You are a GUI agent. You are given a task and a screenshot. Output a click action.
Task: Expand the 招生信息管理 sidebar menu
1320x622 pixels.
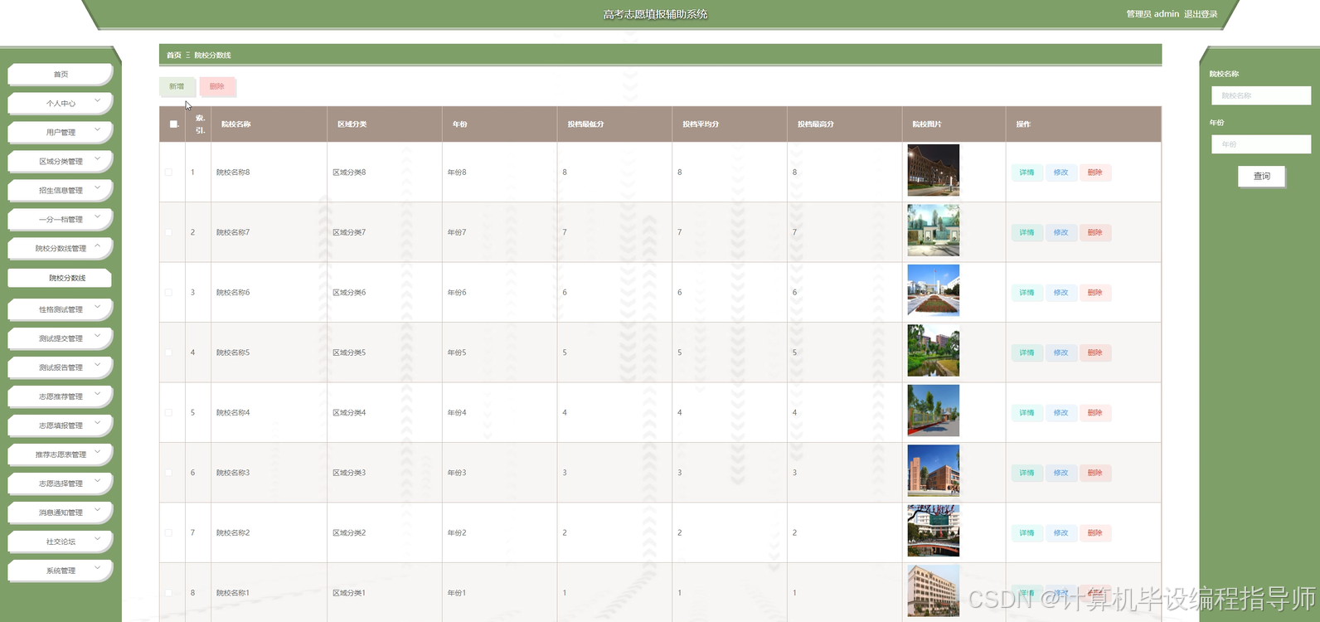pos(61,190)
